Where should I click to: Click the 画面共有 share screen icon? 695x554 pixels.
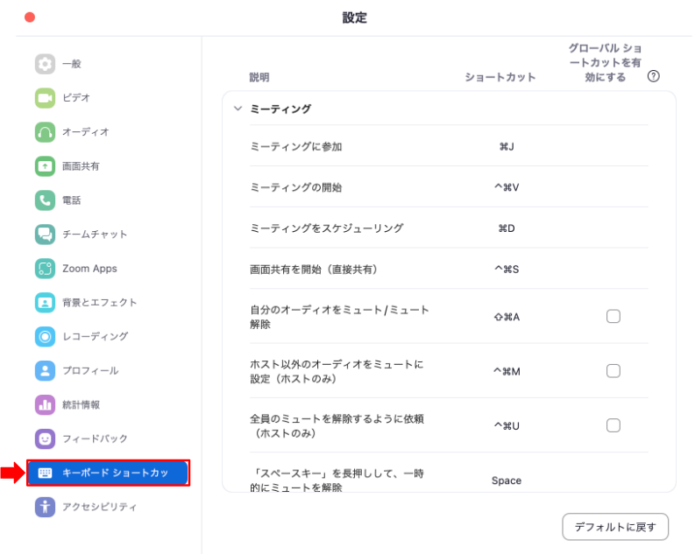[x=45, y=166]
